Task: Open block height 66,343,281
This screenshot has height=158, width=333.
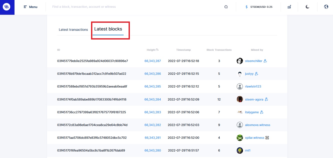Action: [153, 138]
